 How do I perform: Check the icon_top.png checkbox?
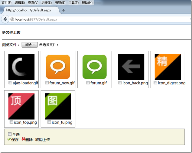coord(11,122)
